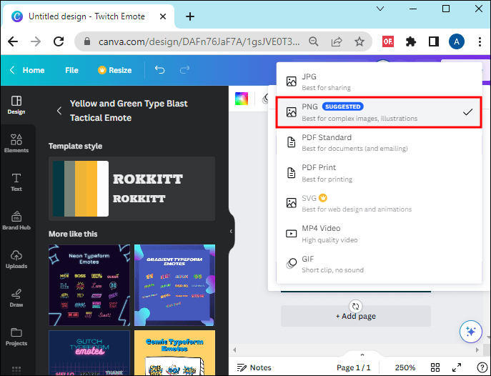
Task: Click the red OF extension icon
Action: [387, 41]
